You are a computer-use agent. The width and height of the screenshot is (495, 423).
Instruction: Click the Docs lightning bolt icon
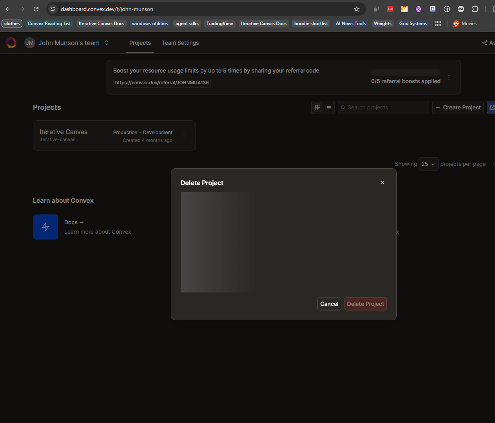click(45, 227)
